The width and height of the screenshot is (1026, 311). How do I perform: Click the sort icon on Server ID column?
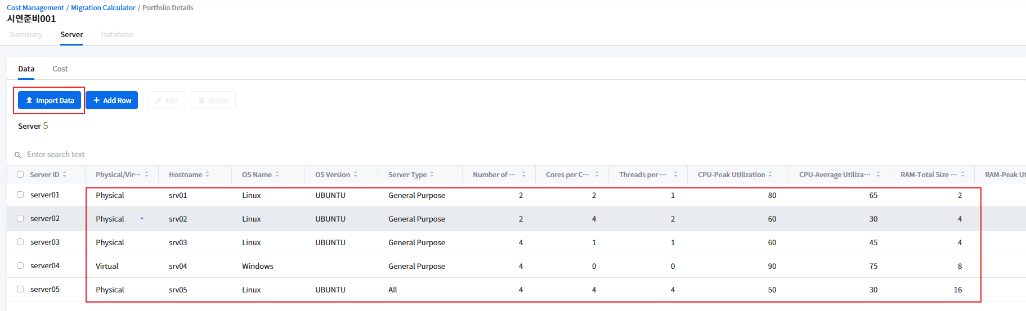coord(65,174)
